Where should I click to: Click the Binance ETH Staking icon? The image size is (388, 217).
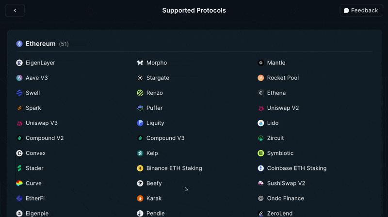tap(140, 168)
